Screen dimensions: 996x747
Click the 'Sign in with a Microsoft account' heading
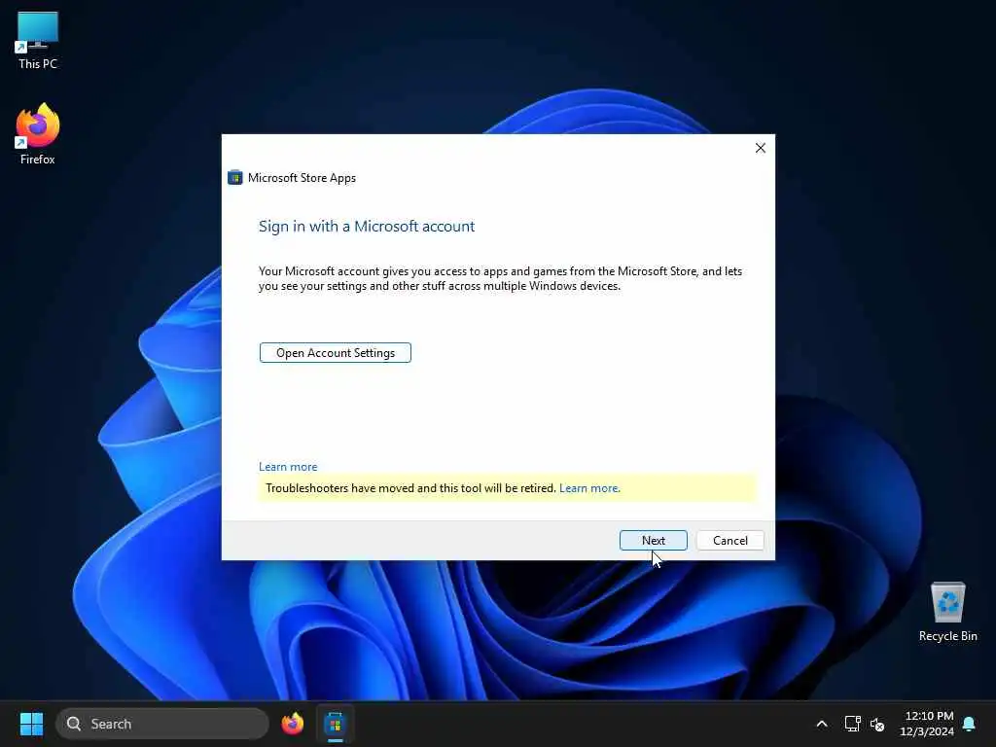(x=367, y=227)
